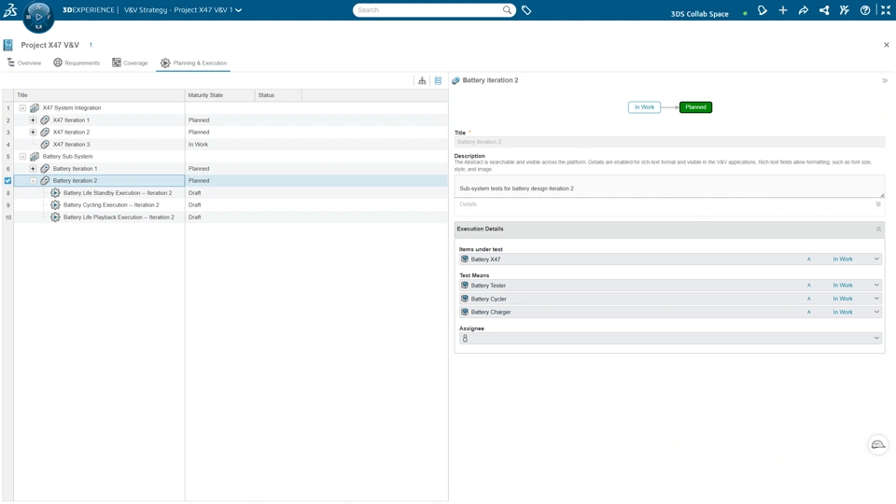The width and height of the screenshot is (896, 504).
Task: Switch to the hierarchy view icon
Action: pyautogui.click(x=422, y=80)
